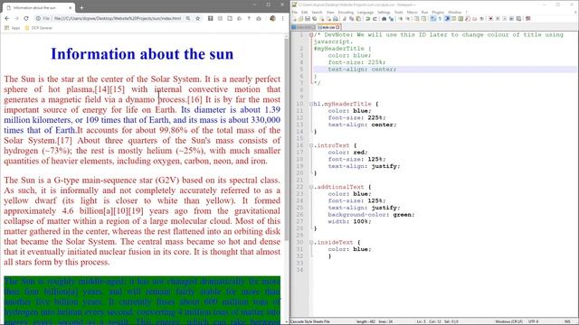Click the Save recorded macro icon
The height and width of the screenshot is (325, 579).
coord(518,18)
